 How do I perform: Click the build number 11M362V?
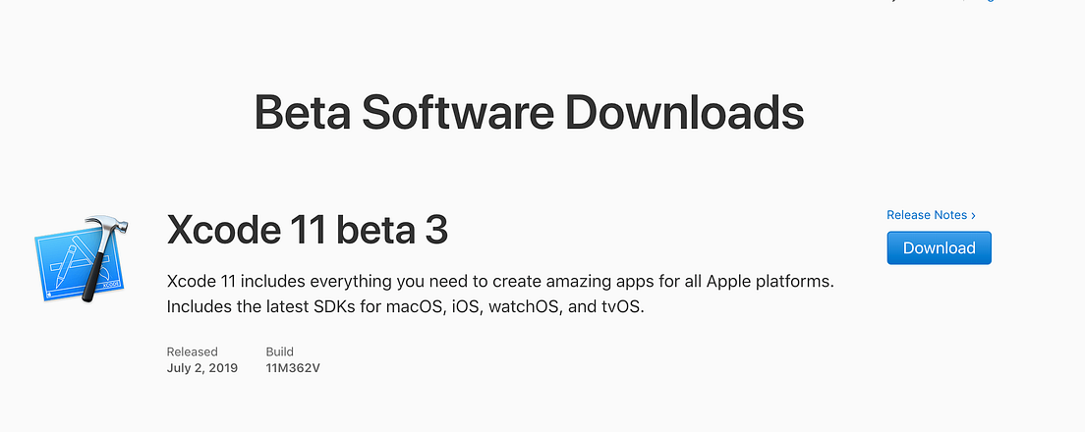293,368
